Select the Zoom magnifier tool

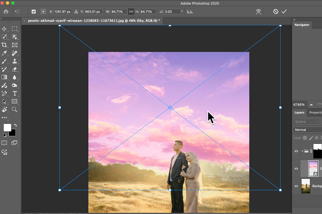(14, 109)
